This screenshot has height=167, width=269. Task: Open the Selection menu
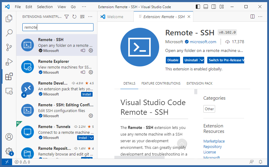click(x=44, y=7)
